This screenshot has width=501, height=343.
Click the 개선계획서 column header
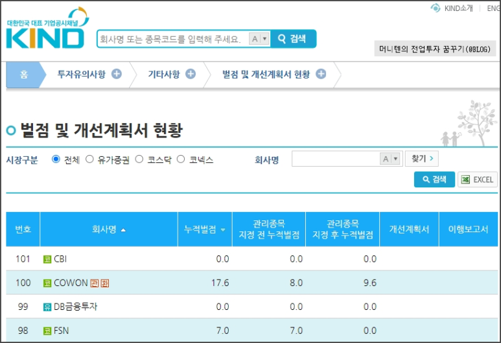[409, 229]
